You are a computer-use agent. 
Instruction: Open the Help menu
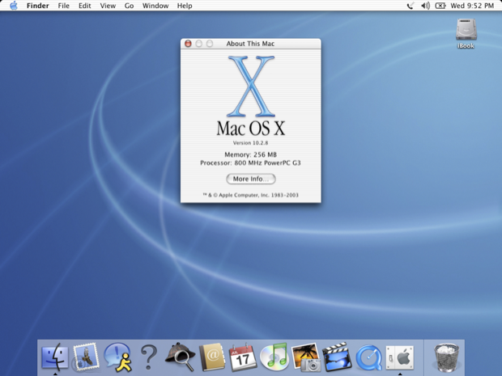click(x=185, y=6)
